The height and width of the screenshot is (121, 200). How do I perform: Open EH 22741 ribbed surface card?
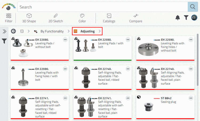click(x=40, y=107)
